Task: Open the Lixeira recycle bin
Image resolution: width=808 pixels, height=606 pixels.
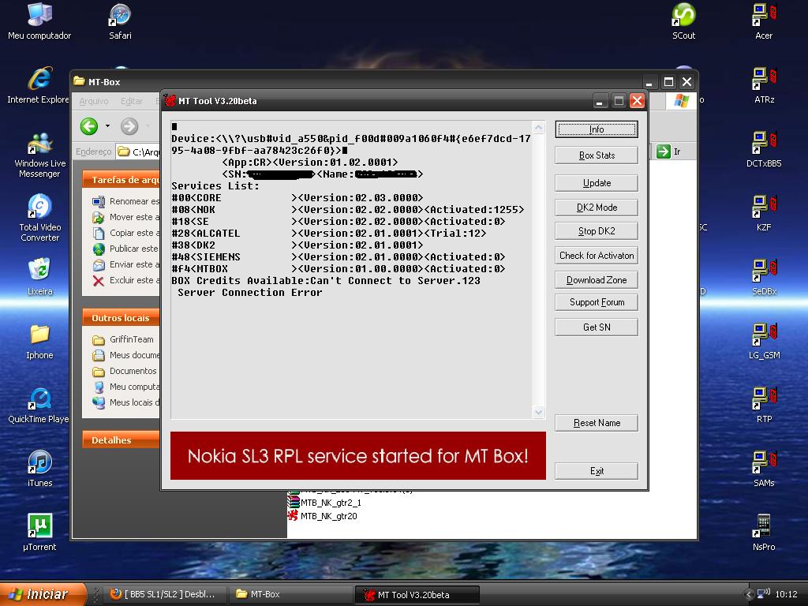Action: 39,277
